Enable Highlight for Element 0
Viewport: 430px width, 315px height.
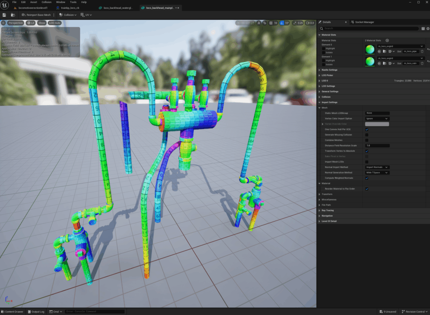click(324, 49)
